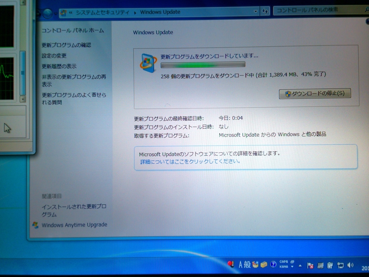
Task: Open the language bar options down arrow
Action: tap(292, 267)
